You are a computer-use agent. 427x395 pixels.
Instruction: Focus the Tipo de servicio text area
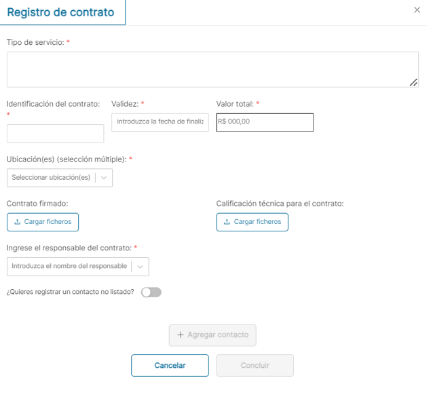(212, 69)
